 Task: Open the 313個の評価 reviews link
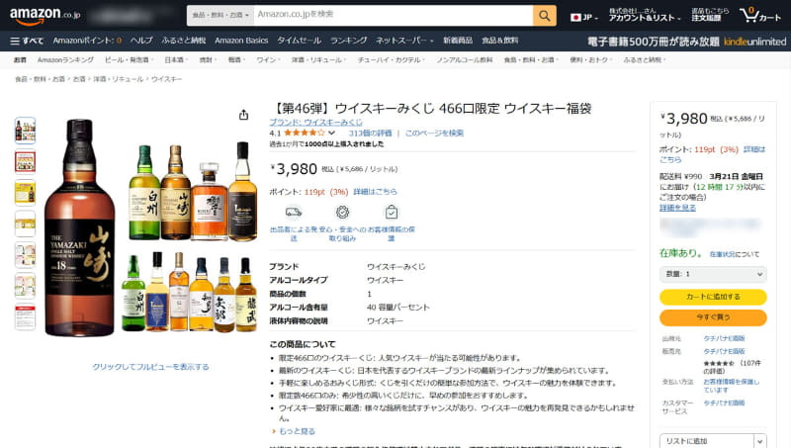(370, 134)
